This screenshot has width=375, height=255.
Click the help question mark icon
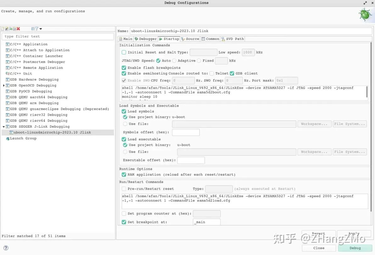[x=6, y=248]
